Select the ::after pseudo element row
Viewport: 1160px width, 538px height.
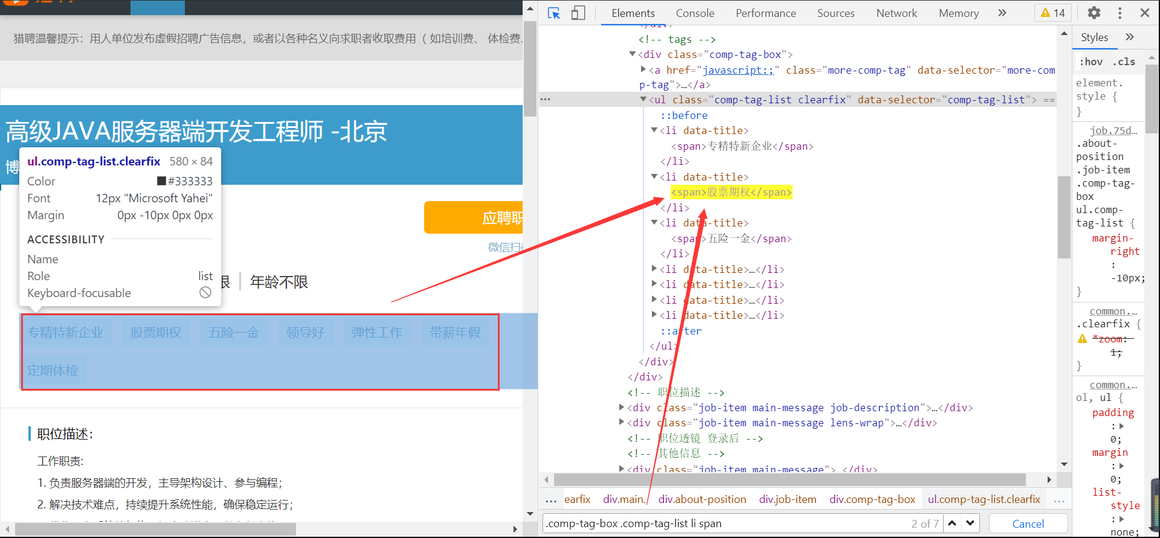point(681,331)
